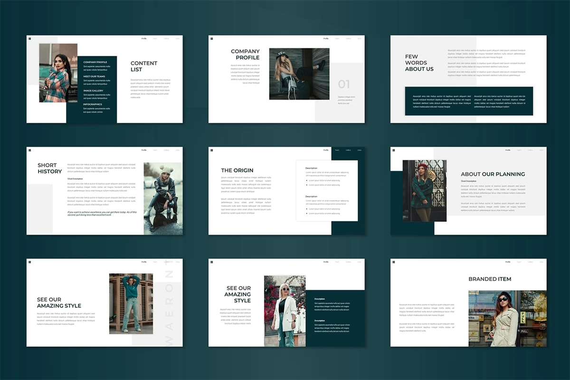The image size is (570, 380).
Task: Open Gallery tab on The Origin slide
Action: coord(348,150)
